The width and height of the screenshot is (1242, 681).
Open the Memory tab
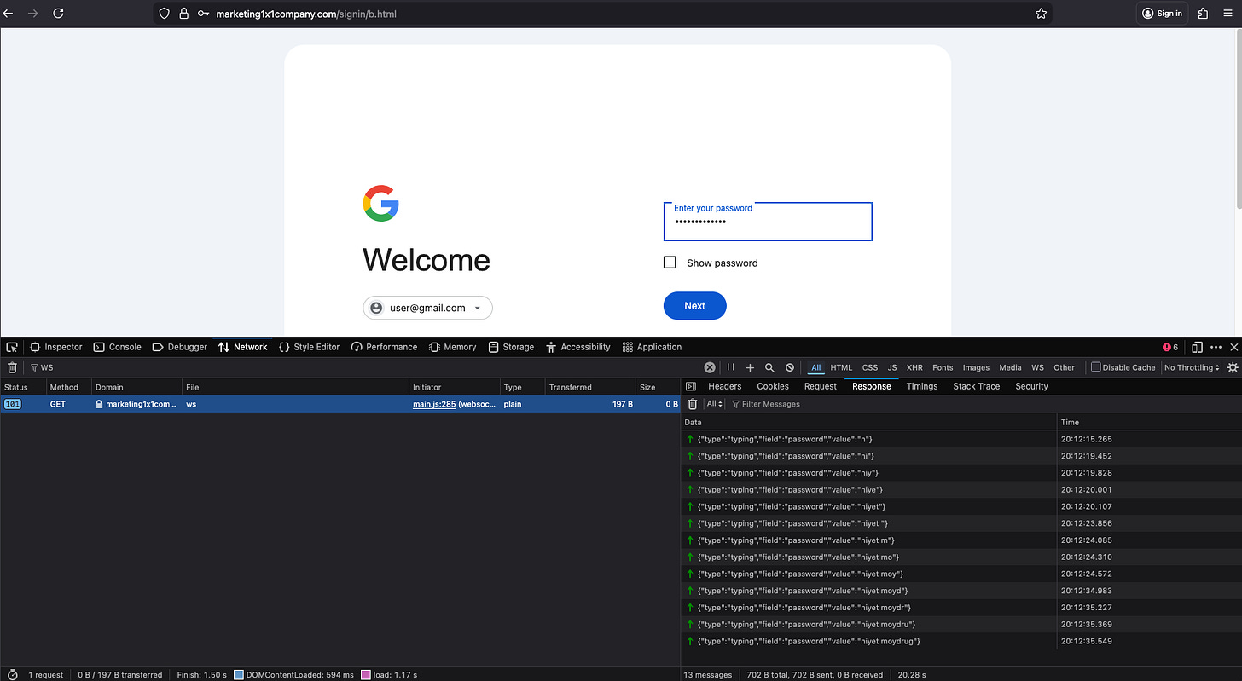[452, 347]
